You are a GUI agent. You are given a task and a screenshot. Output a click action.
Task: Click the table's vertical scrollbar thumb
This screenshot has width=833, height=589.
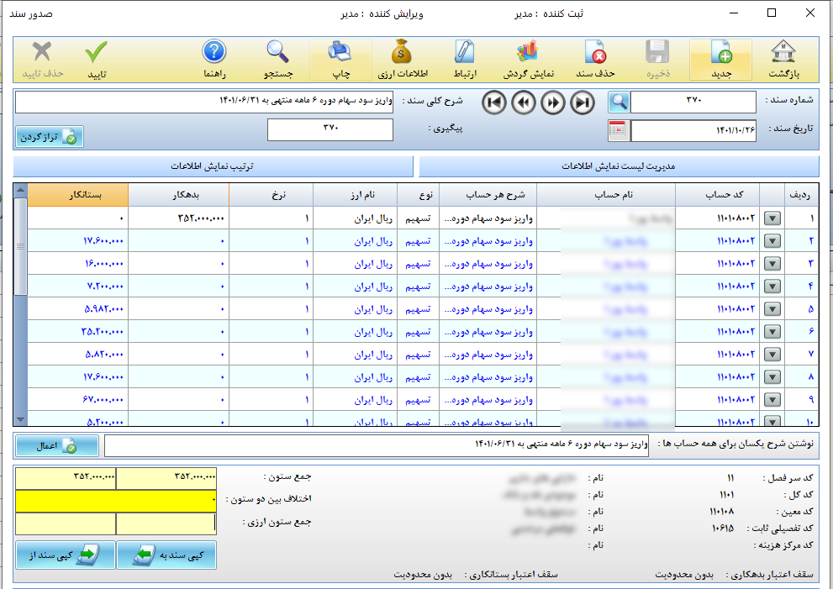click(20, 246)
